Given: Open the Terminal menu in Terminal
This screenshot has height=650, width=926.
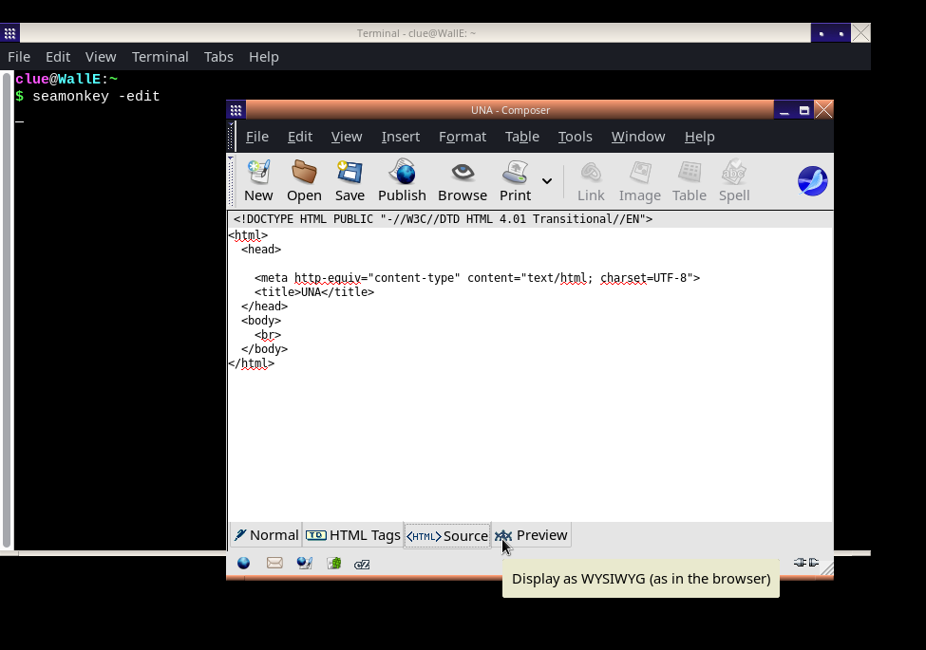Looking at the screenshot, I should [161, 57].
